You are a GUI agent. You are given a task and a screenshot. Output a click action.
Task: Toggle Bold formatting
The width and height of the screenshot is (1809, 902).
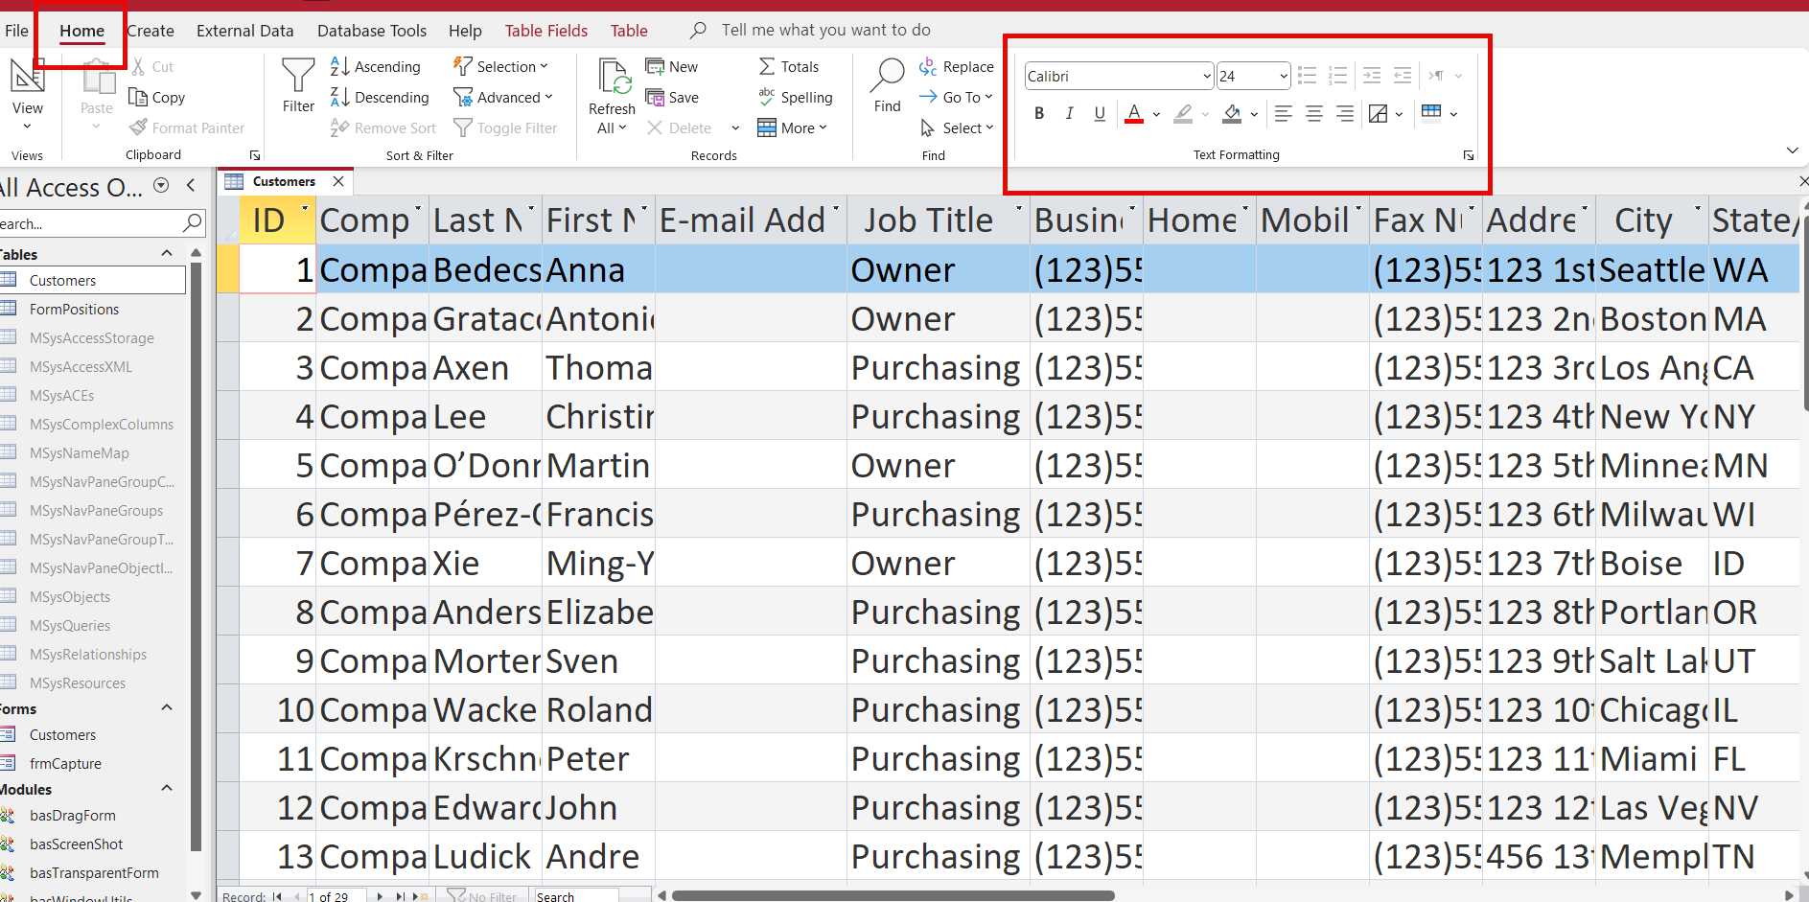1039,114
